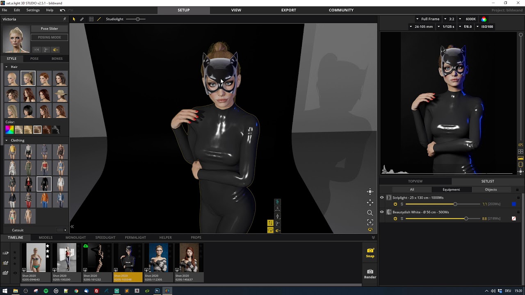
Task: Filter setlist by Objects
Action: pos(491,190)
